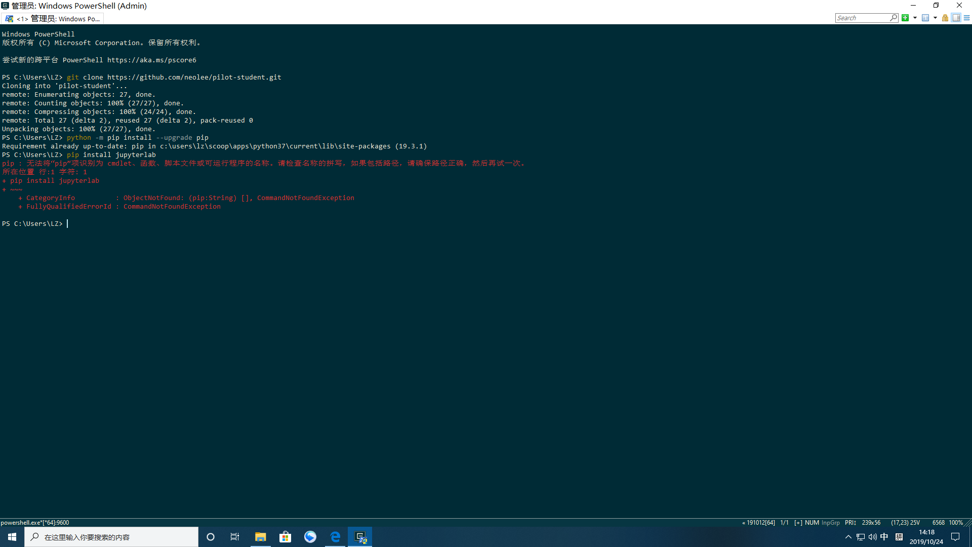Open the ConEmu main menu via hamburger icon
The height and width of the screenshot is (547, 972).
point(967,18)
